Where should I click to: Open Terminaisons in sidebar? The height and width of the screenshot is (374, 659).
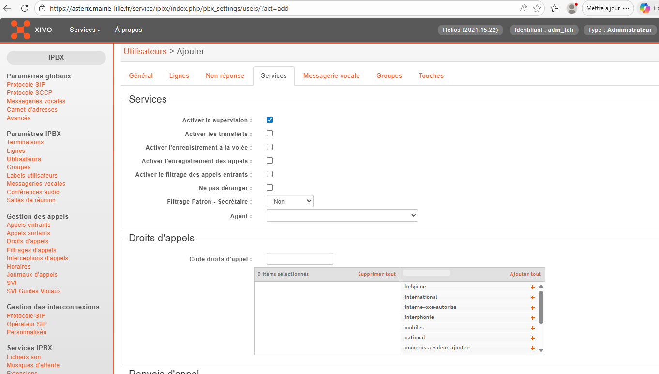click(x=25, y=142)
